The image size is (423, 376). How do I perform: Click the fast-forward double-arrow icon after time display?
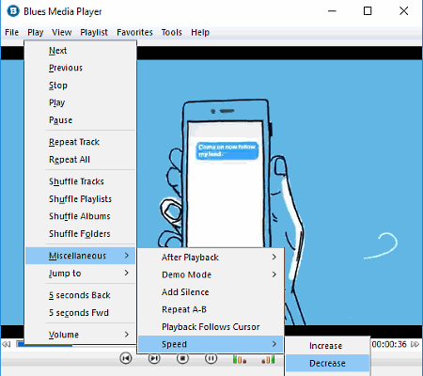pyautogui.click(x=415, y=344)
